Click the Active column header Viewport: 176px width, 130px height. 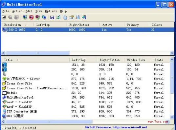(112, 25)
